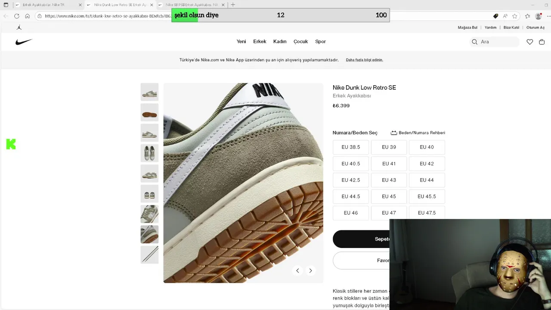The width and height of the screenshot is (551, 310).
Task: Select size EU 39
Action: (389, 147)
